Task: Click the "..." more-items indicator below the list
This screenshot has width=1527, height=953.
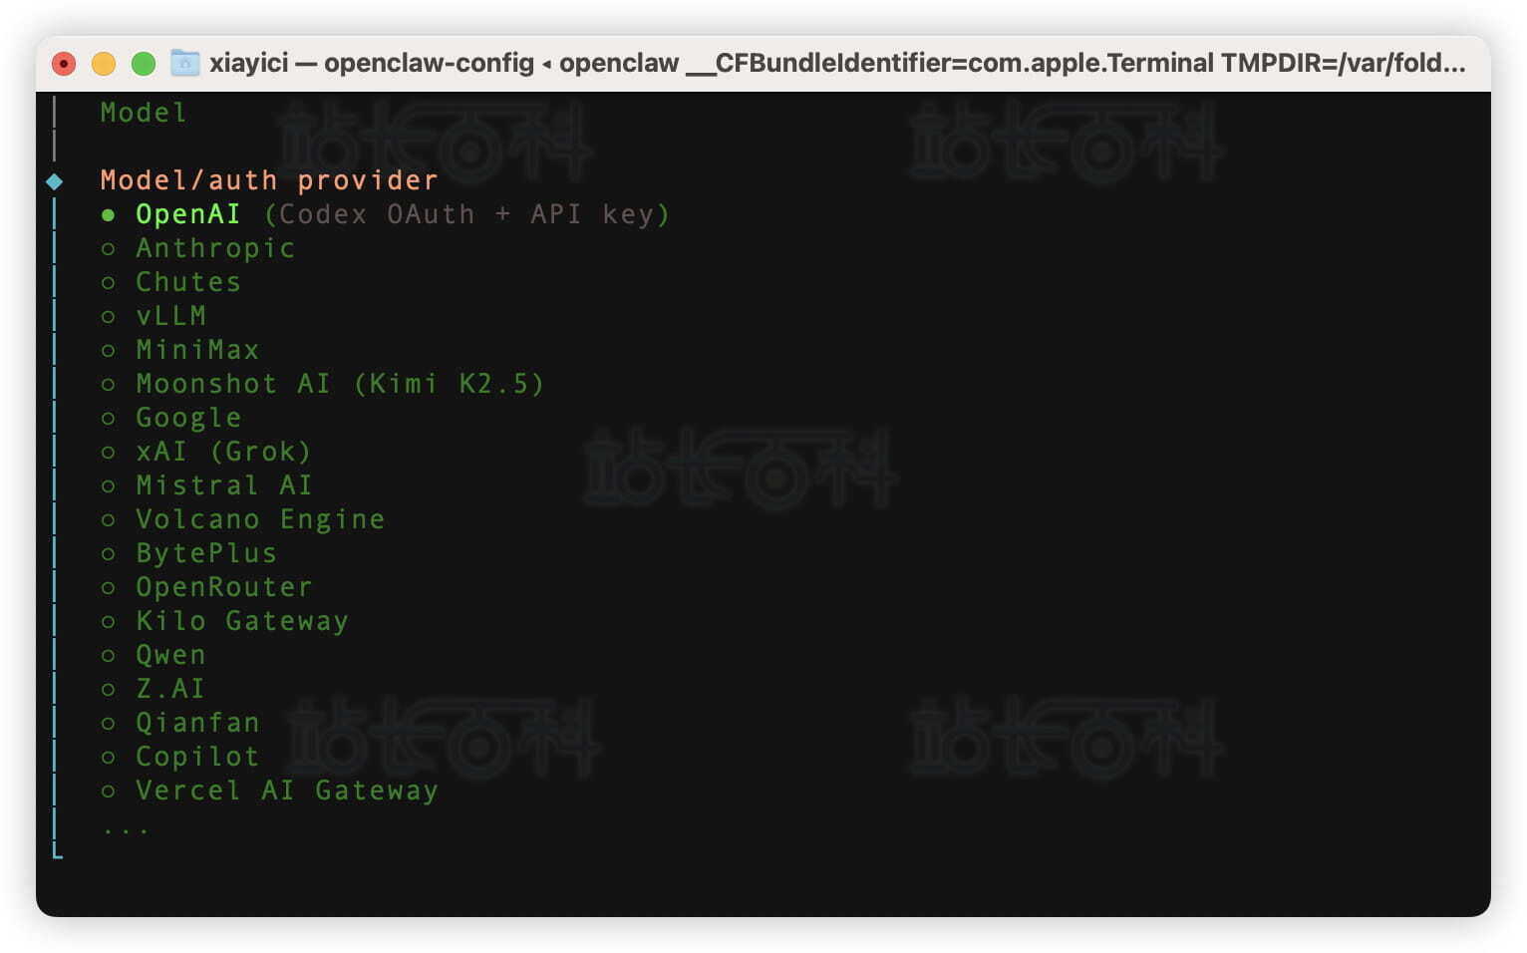Action: click(126, 829)
